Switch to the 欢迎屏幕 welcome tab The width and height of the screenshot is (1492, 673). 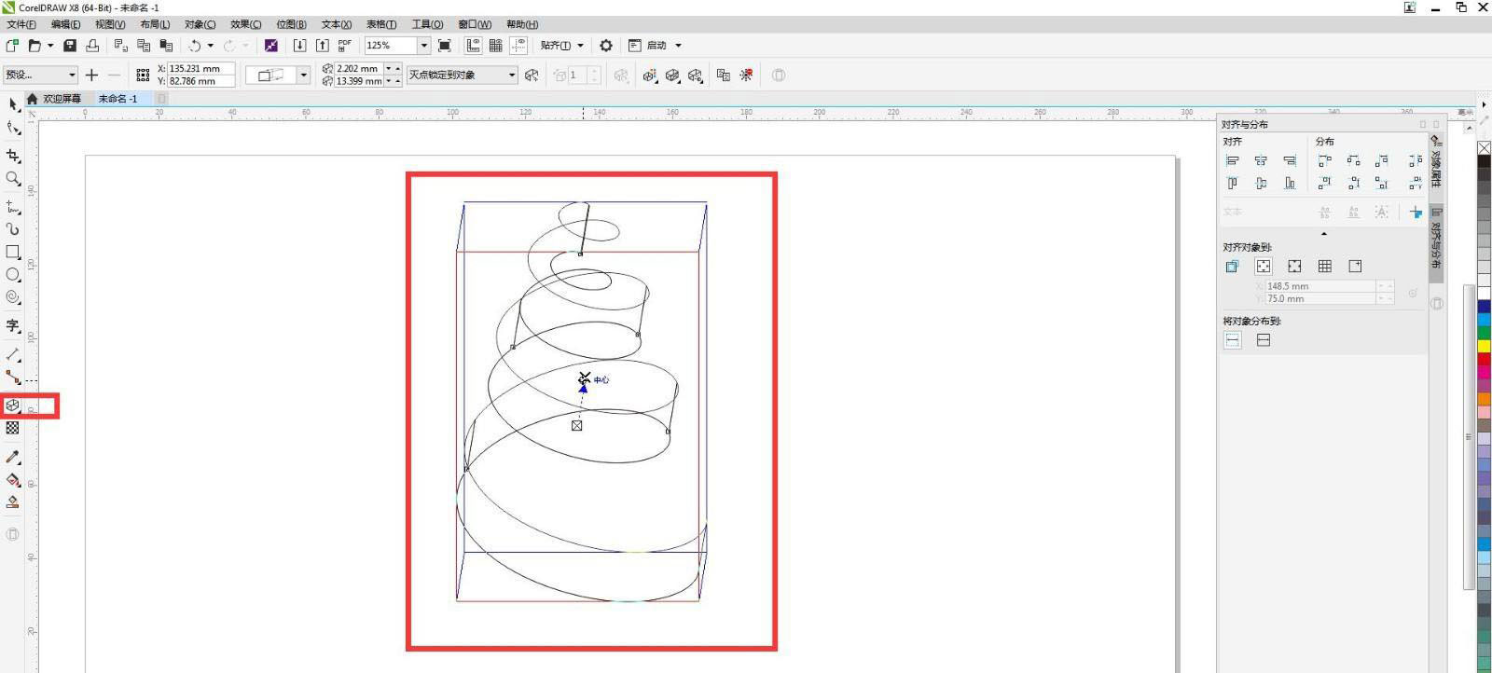(62, 99)
